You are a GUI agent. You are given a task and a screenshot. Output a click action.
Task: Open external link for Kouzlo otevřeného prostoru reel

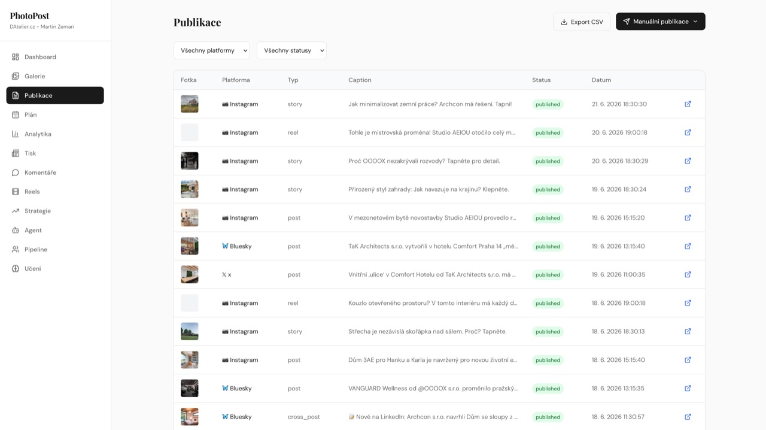pyautogui.click(x=688, y=303)
